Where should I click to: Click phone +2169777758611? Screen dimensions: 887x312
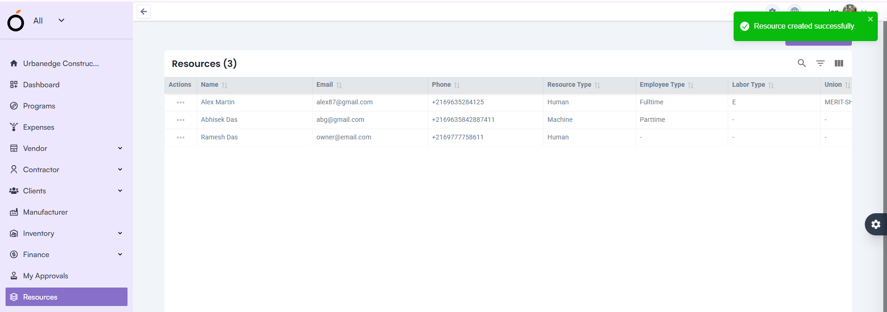point(457,137)
